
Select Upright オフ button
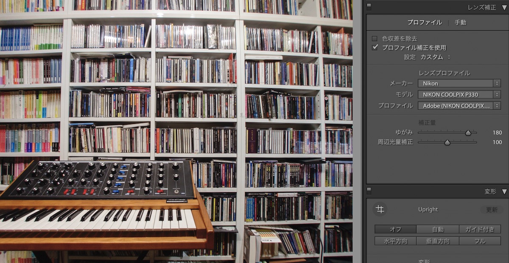[395, 229]
